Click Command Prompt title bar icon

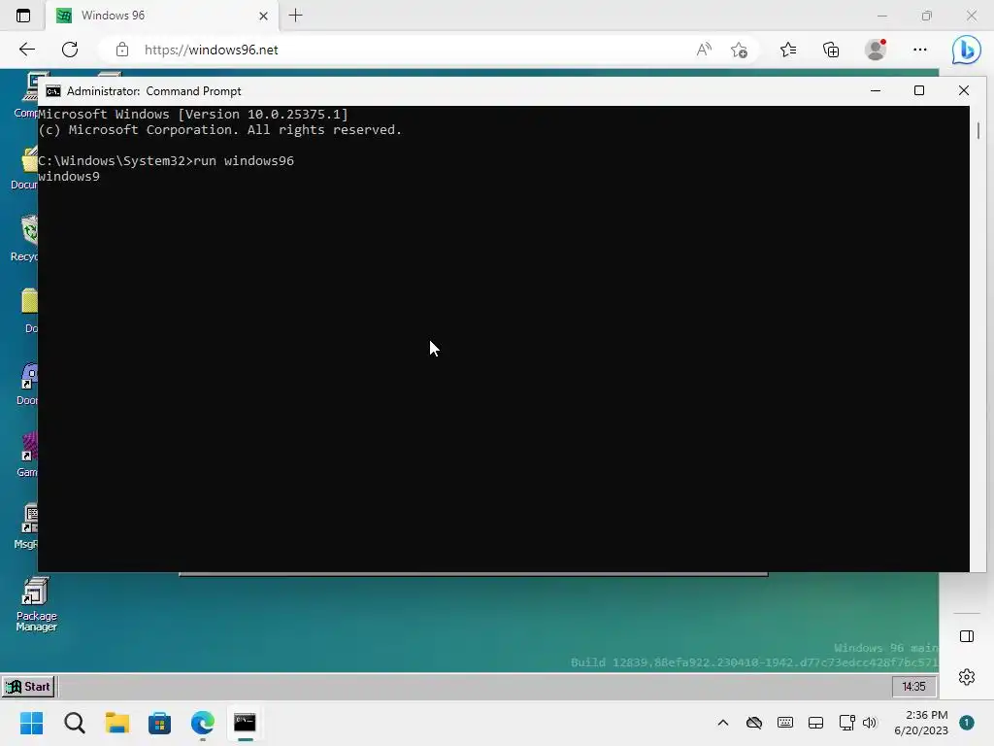[53, 90]
